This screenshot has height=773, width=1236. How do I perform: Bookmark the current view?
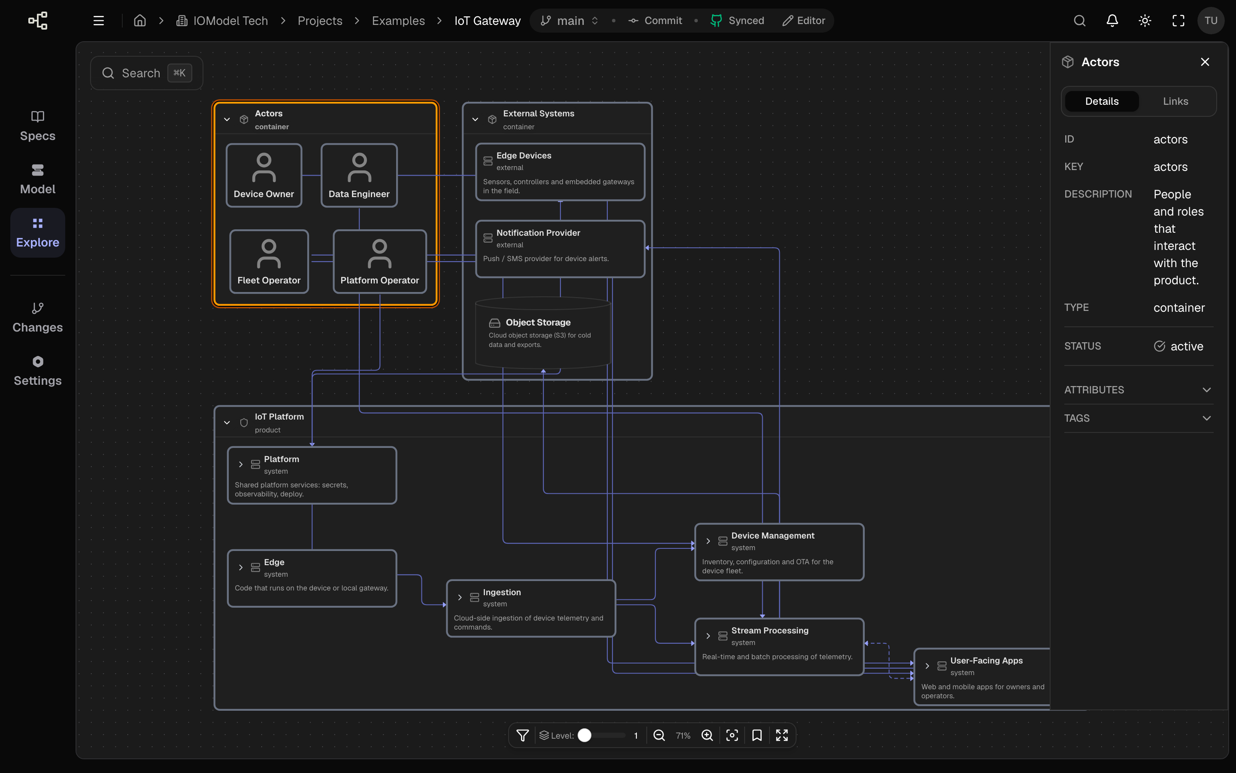coord(757,735)
